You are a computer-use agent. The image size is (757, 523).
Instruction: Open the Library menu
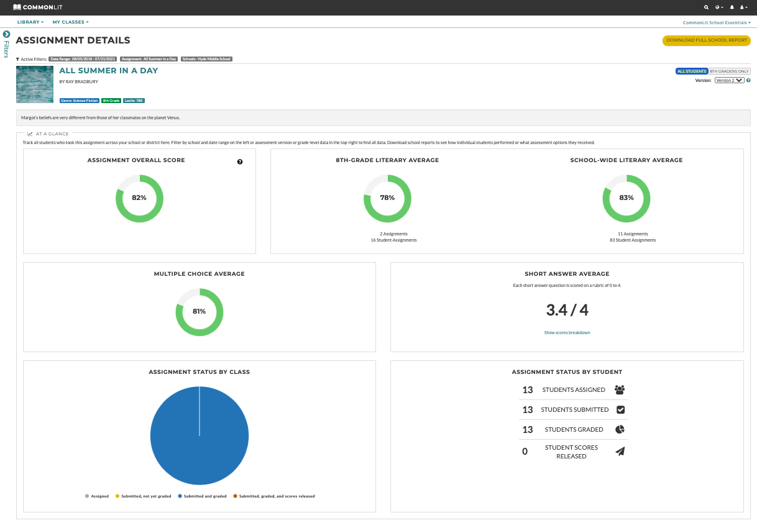point(30,22)
